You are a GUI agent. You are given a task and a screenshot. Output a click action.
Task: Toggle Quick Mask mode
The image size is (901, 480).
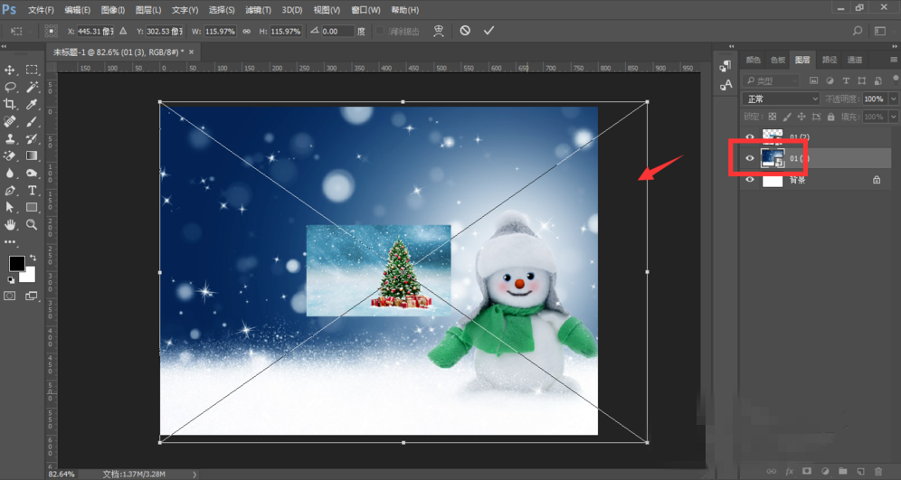(10, 296)
